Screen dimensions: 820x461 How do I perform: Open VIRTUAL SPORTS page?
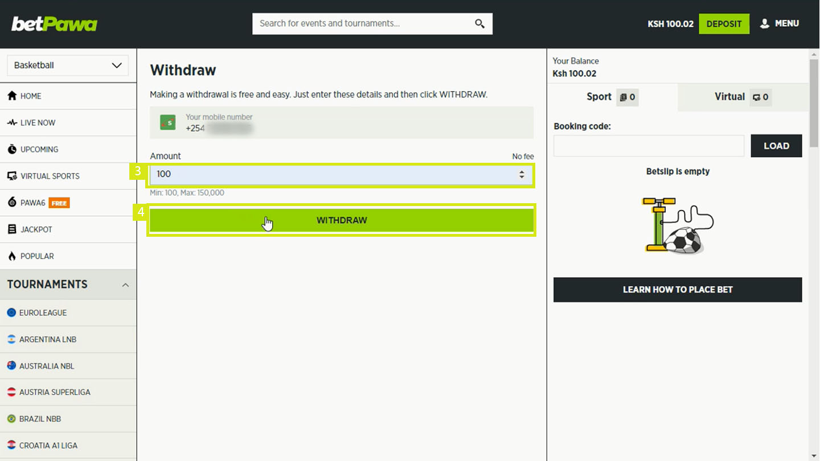(x=68, y=176)
